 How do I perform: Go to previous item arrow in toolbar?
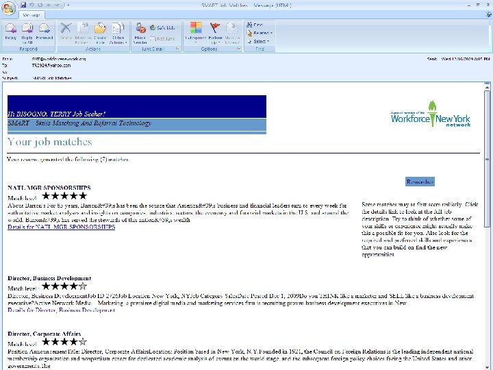[x=49, y=5]
